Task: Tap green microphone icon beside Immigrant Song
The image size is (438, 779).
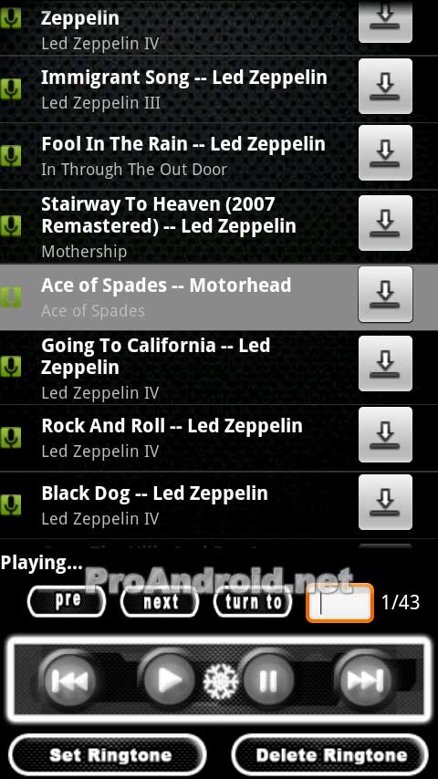Action: (10, 88)
